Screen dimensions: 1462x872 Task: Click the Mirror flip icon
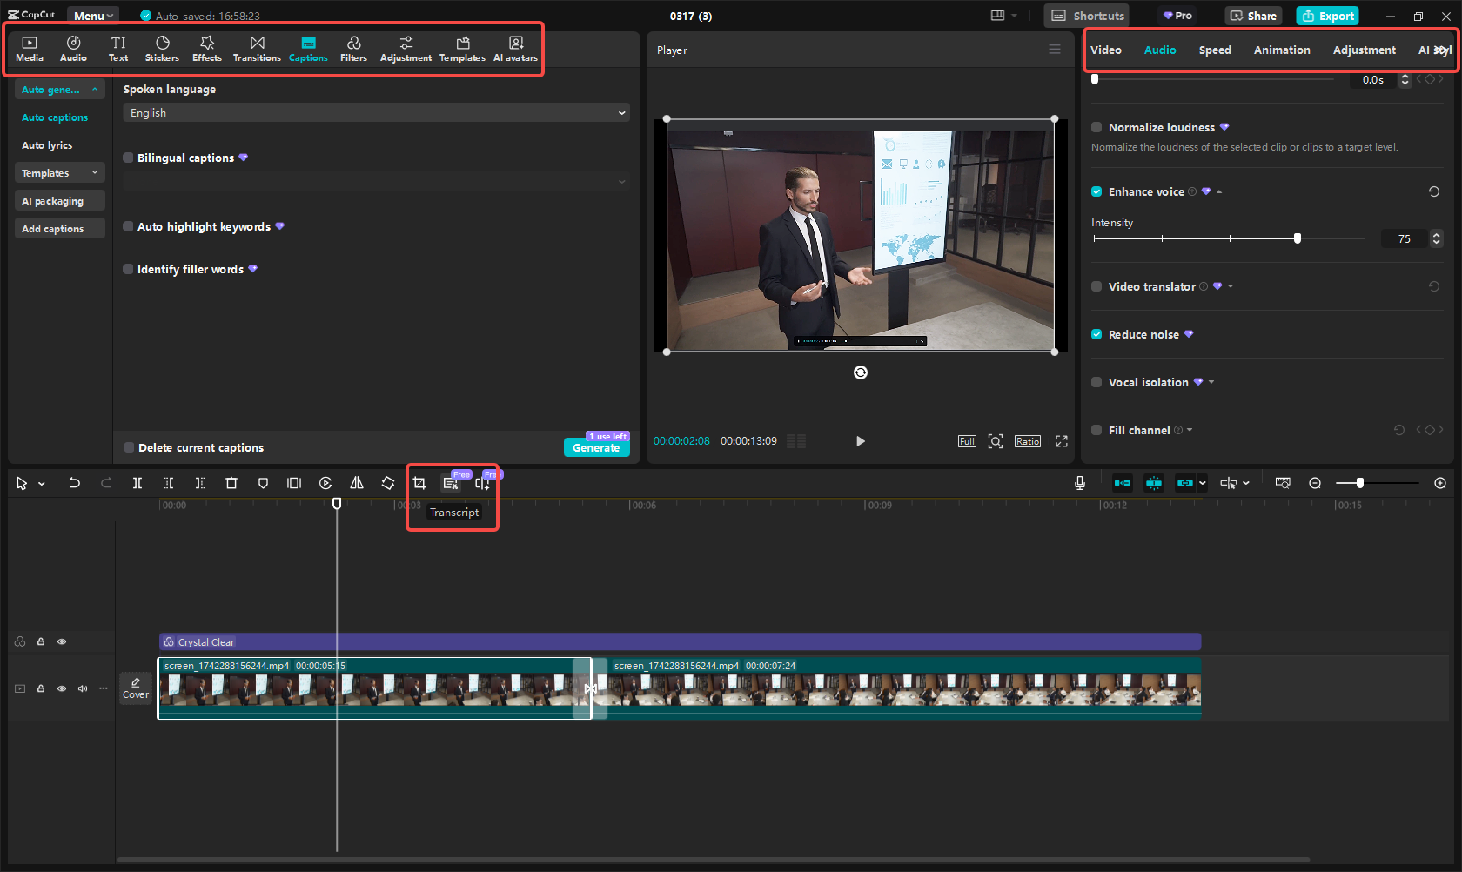point(357,483)
